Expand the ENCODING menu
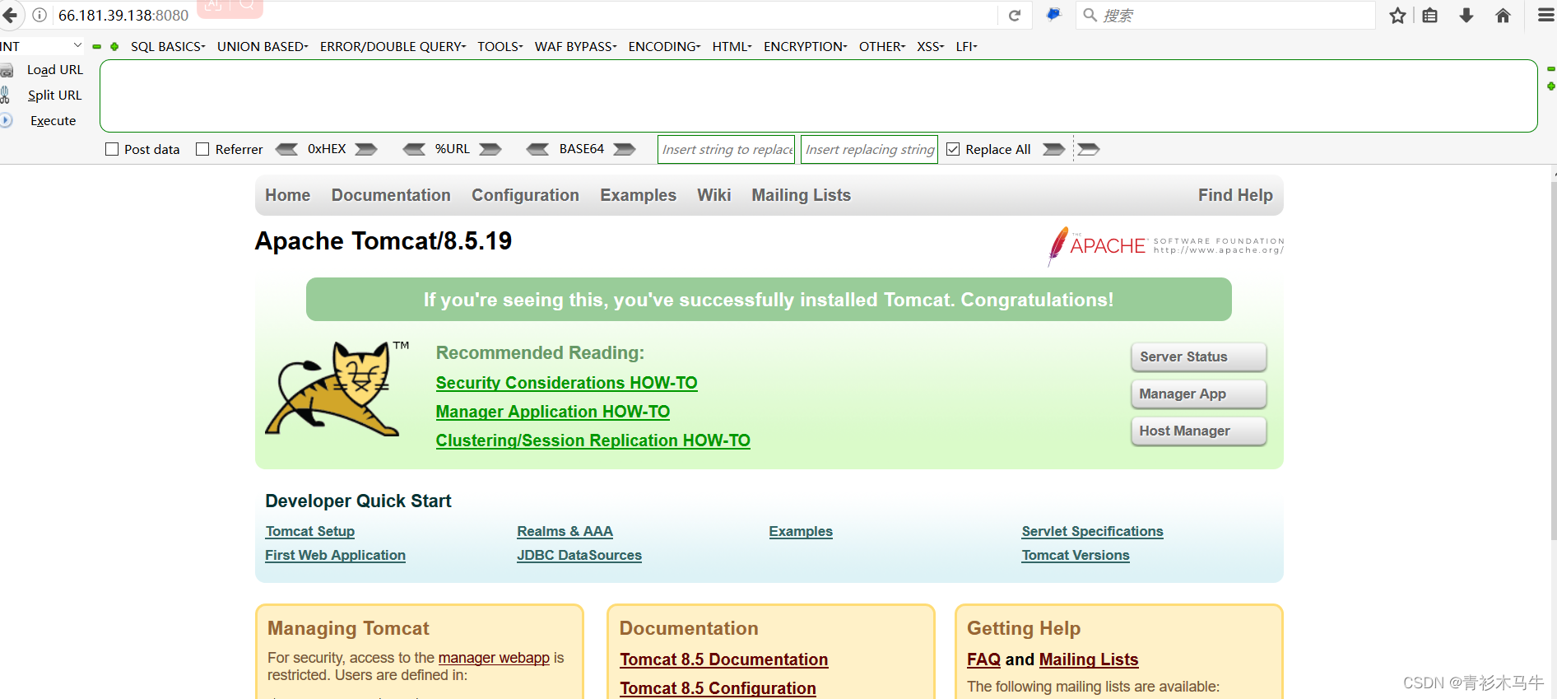 (664, 47)
